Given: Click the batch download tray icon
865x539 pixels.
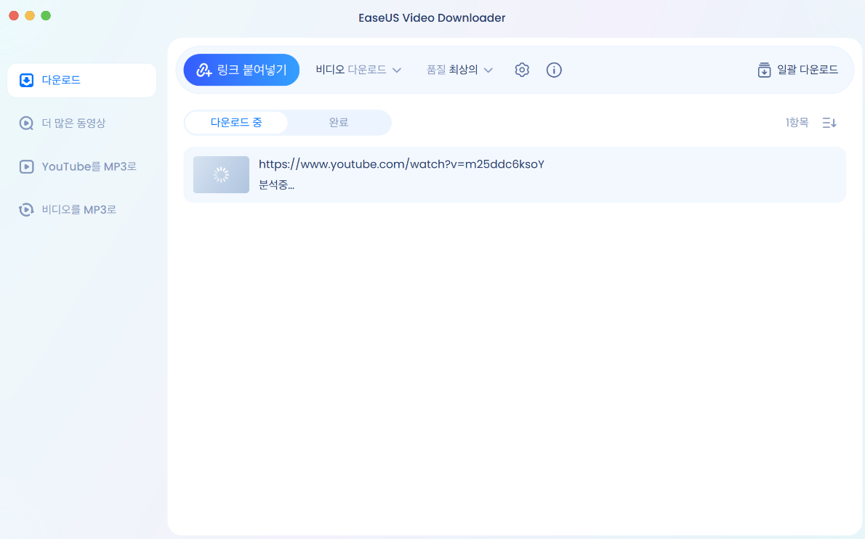Looking at the screenshot, I should (x=764, y=70).
